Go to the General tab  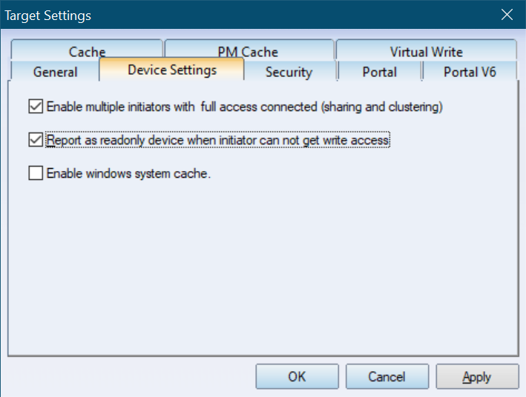[x=56, y=71]
